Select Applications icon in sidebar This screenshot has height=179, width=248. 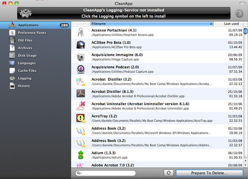pos(12,25)
